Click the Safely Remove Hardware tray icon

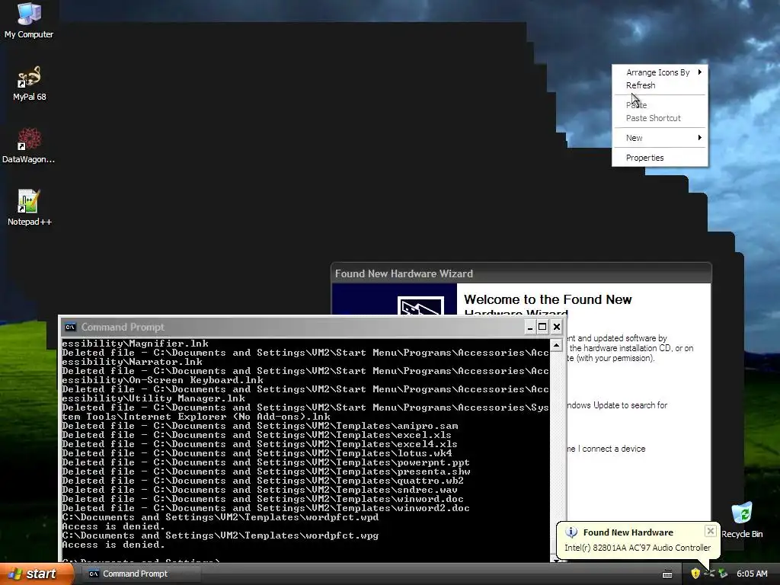pyautogui.click(x=723, y=574)
